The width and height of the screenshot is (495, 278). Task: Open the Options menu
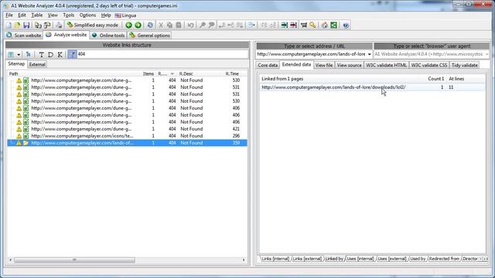[87, 15]
